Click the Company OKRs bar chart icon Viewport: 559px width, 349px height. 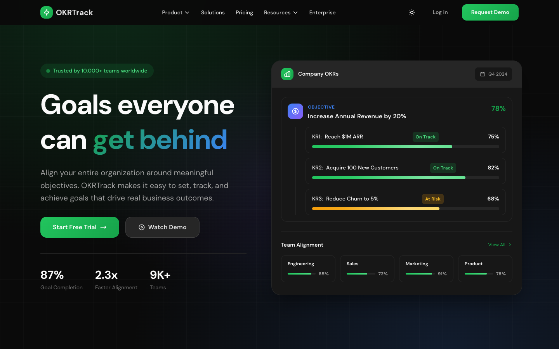[287, 74]
